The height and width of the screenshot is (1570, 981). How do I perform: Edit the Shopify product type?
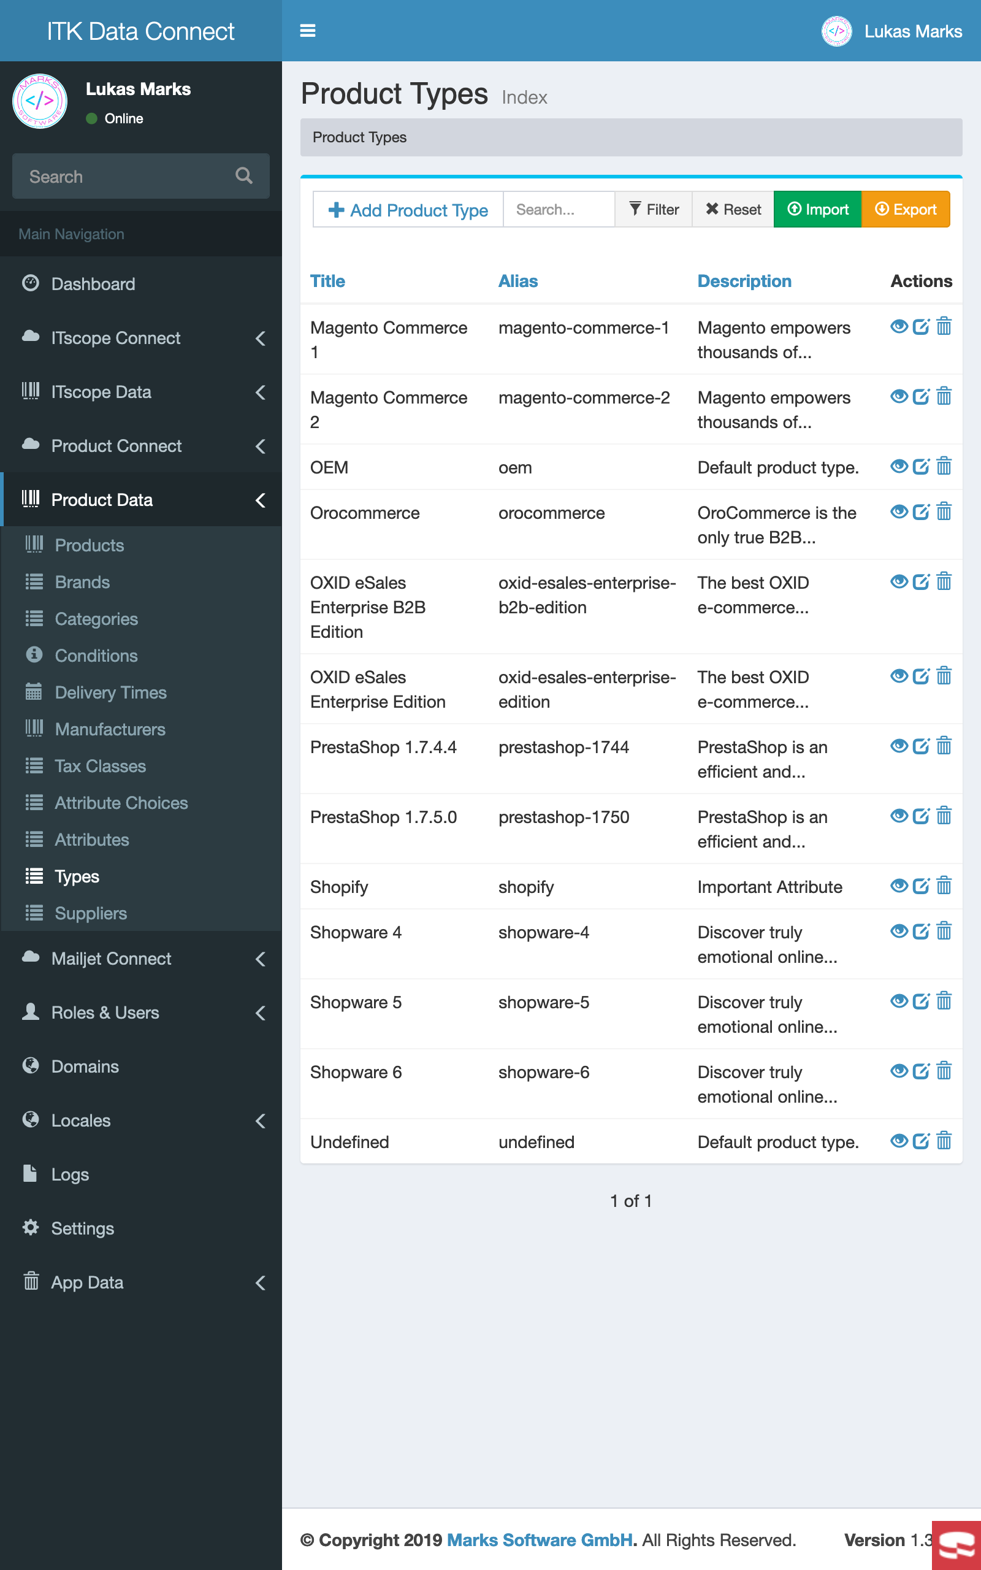[x=922, y=886]
